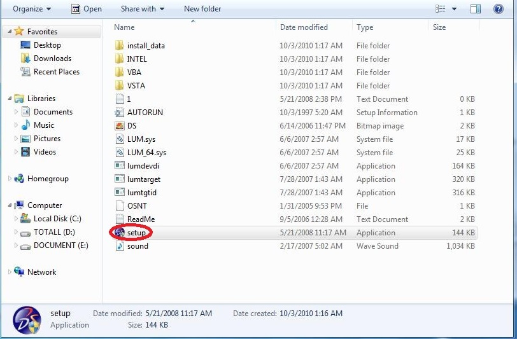Toggle the preview pane icon
This screenshot has height=339, width=517.
tap(475, 9)
